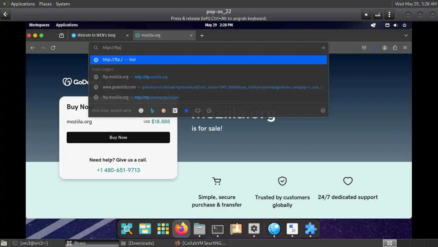The image size is (438, 247).
Task: Click the $18,888 price text
Action: [x=161, y=122]
